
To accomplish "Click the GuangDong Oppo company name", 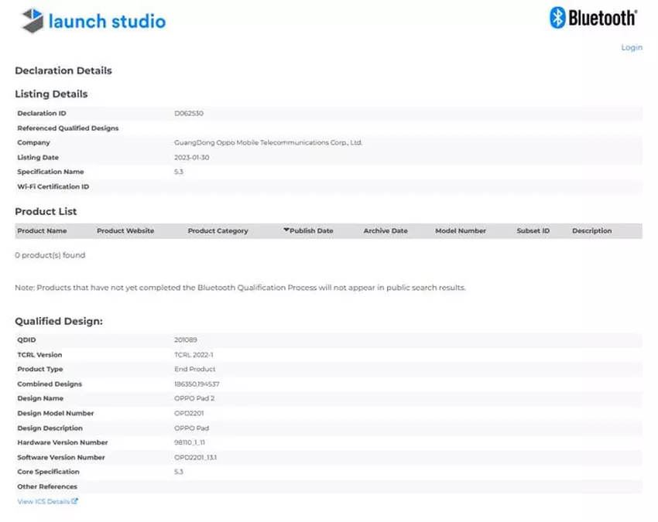I will [268, 142].
